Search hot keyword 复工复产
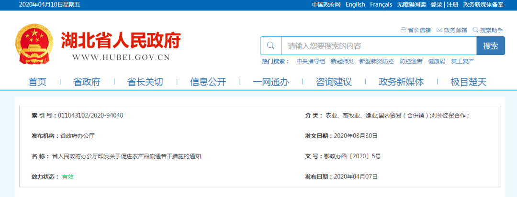This screenshot has width=517, height=197. coord(462,61)
